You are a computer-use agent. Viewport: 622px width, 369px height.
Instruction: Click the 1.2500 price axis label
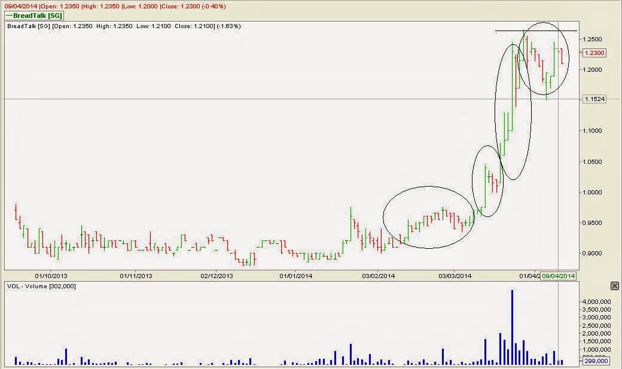(x=592, y=39)
